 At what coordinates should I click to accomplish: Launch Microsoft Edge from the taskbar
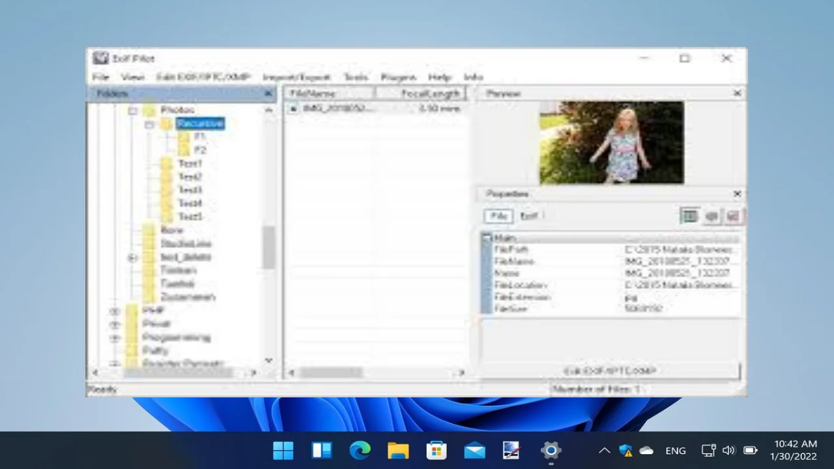click(x=360, y=450)
